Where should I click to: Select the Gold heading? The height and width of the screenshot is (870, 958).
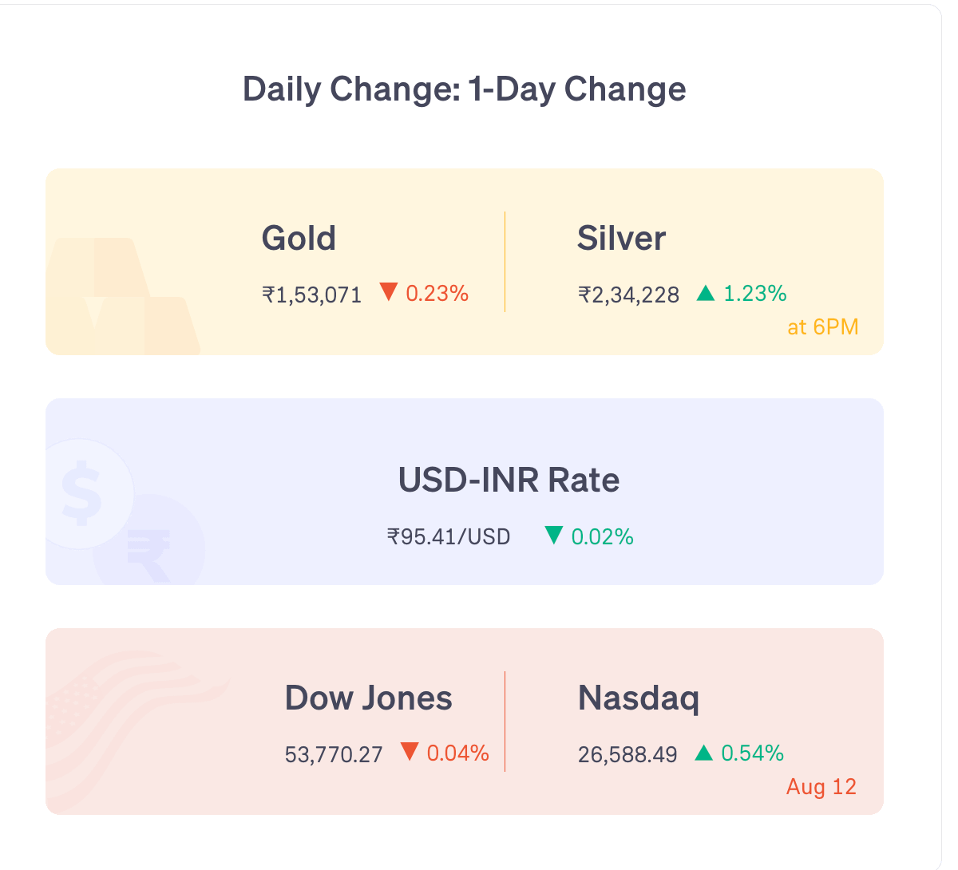tap(299, 238)
